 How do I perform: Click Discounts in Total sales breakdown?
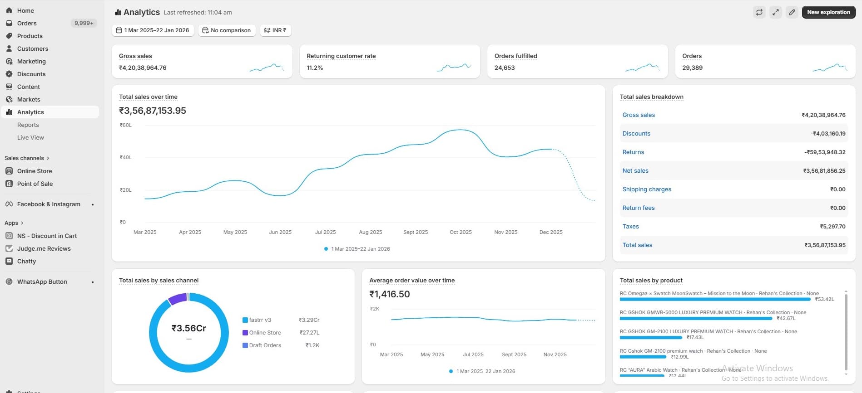pos(636,134)
